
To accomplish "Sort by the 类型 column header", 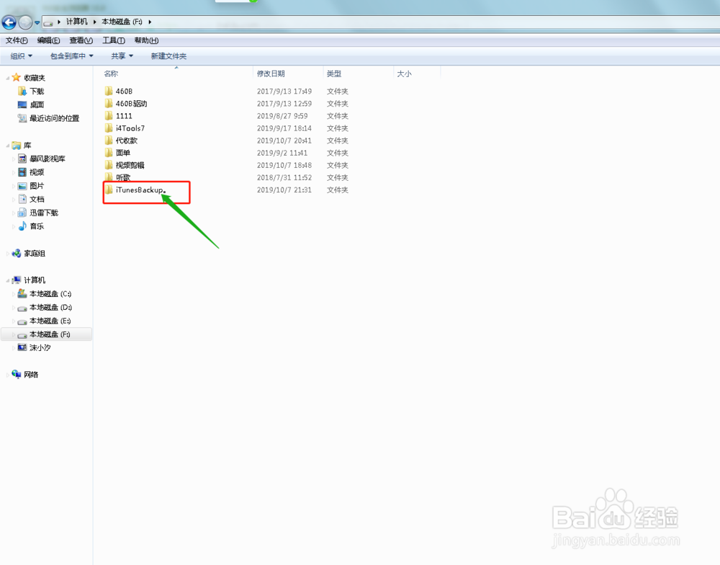I will coord(334,74).
